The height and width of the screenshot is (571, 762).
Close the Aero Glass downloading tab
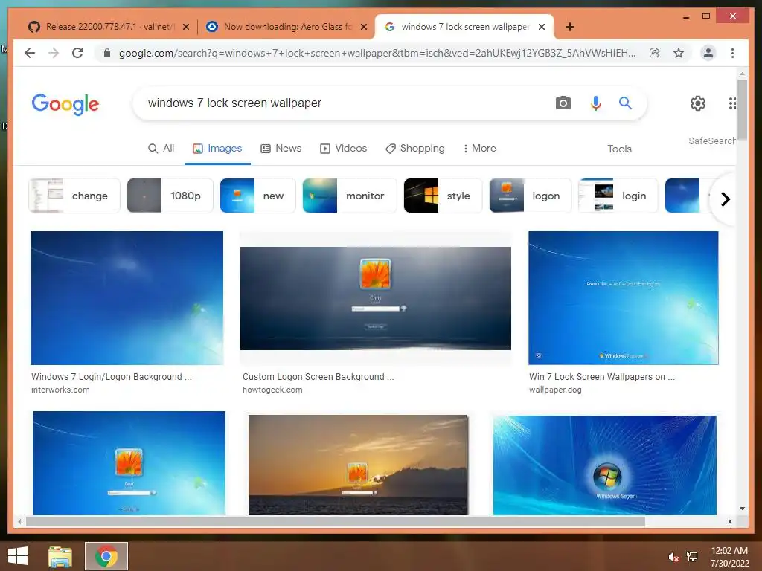363,27
